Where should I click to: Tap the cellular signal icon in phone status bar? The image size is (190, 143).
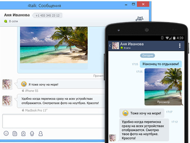tap(170, 38)
